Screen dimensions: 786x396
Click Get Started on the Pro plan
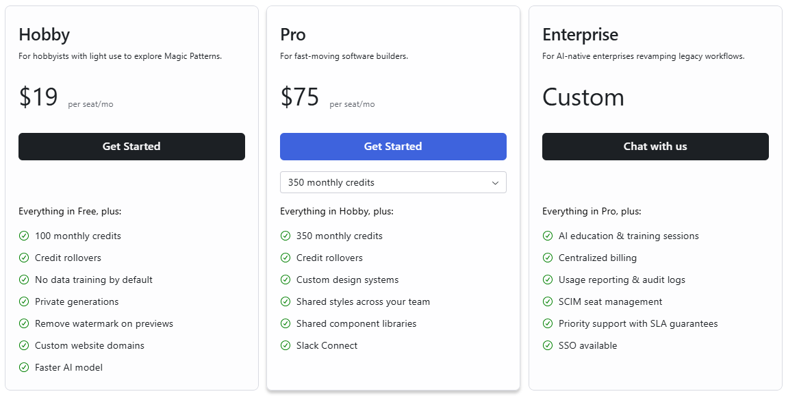(393, 147)
